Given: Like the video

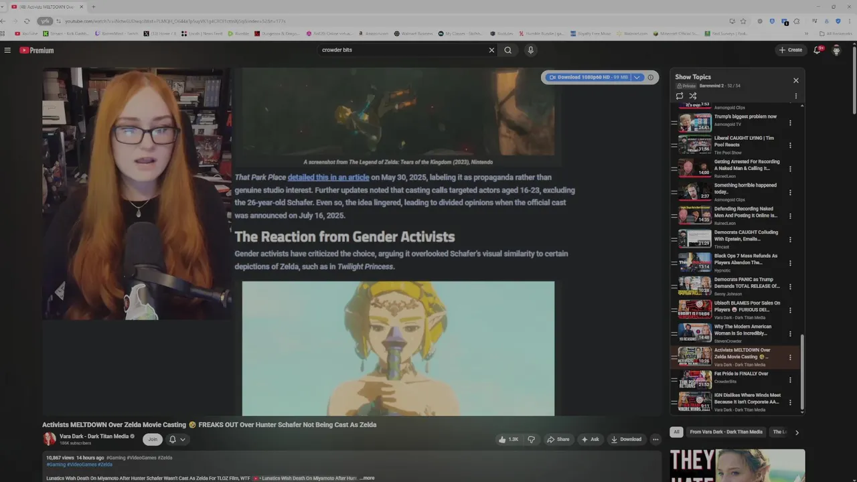Looking at the screenshot, I should (509, 439).
